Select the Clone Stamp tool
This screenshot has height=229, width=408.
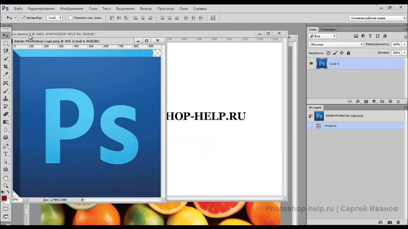[6, 99]
